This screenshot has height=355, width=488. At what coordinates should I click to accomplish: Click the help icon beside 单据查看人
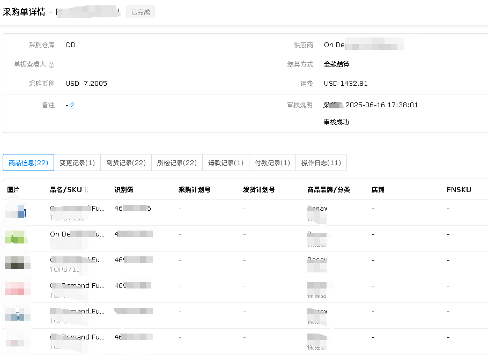pos(51,64)
